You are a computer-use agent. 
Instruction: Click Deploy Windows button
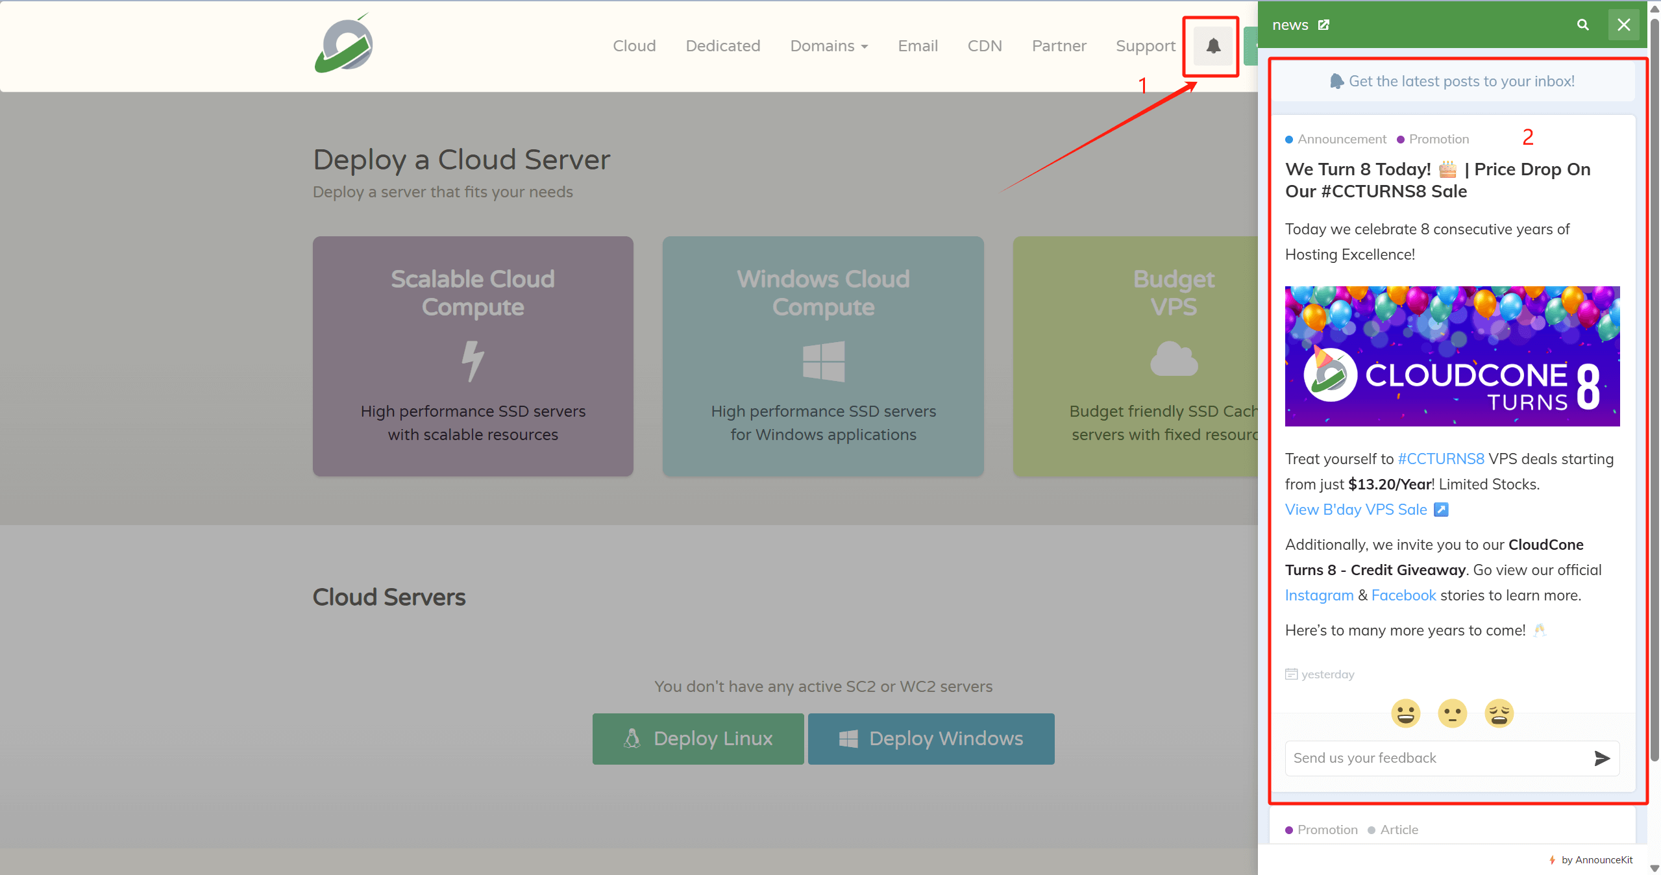(931, 739)
